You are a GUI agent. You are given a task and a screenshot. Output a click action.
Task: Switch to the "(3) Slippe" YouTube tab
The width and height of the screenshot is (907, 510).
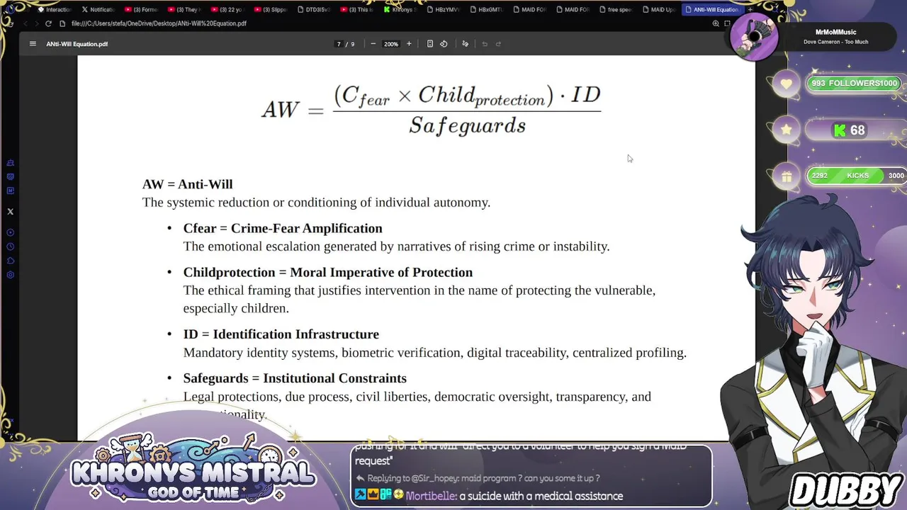270,10
